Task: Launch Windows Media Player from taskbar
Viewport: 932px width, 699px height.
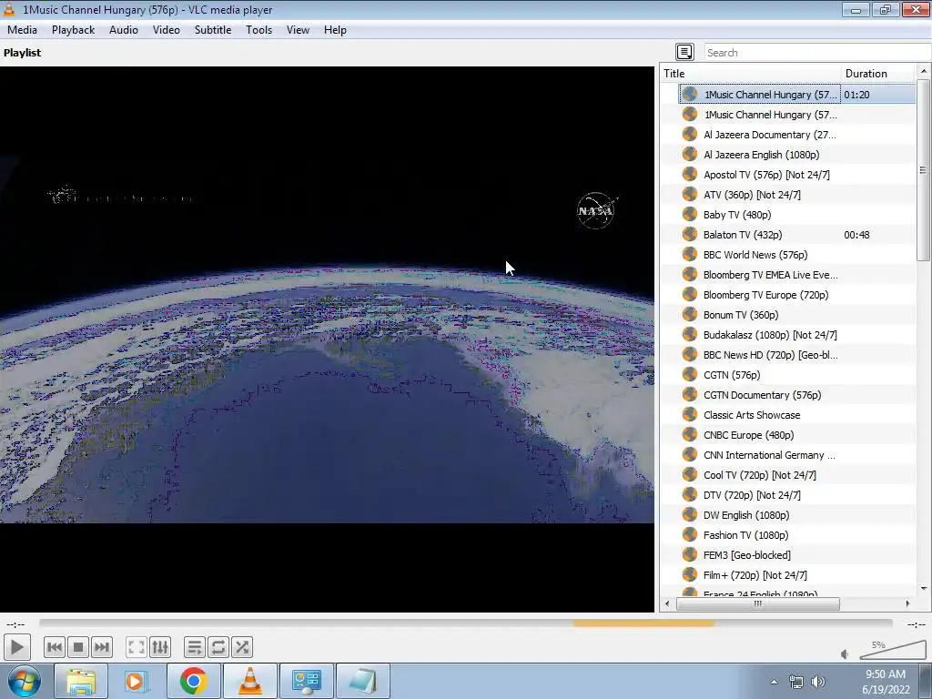Action: pos(136,681)
